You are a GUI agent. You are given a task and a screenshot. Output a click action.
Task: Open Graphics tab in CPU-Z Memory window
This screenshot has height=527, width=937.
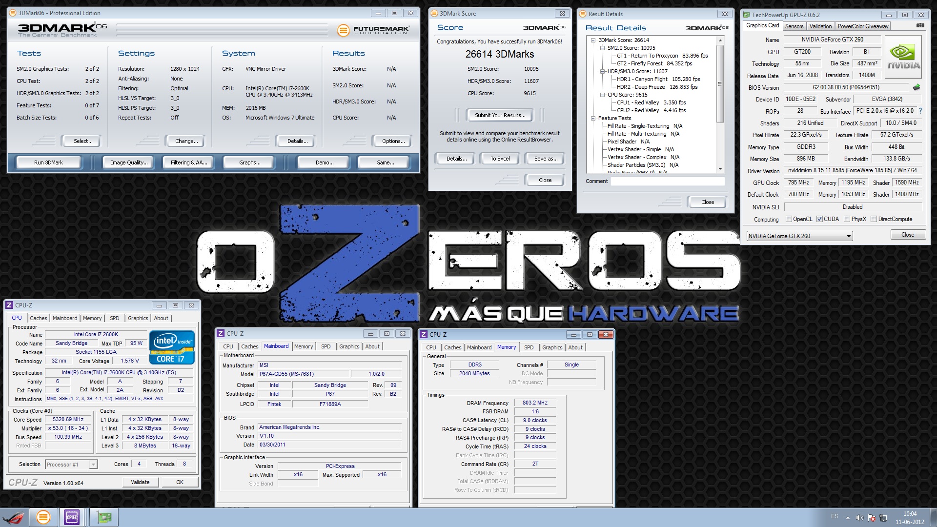pyautogui.click(x=552, y=347)
